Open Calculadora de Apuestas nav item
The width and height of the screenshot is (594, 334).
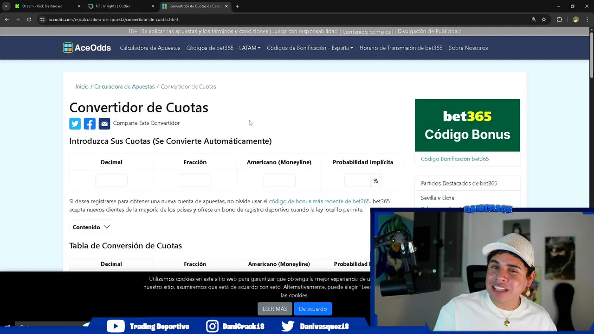pyautogui.click(x=150, y=48)
